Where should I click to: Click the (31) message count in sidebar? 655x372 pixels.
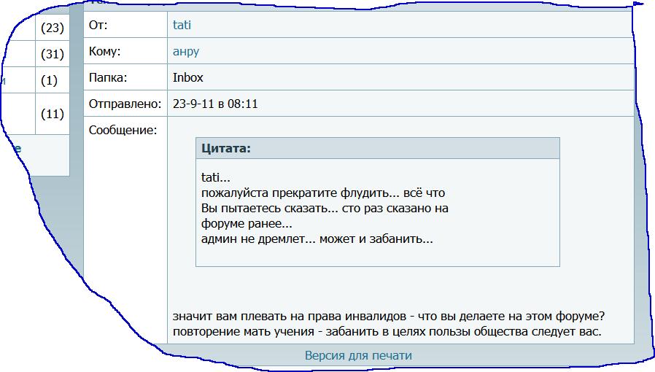53,54
